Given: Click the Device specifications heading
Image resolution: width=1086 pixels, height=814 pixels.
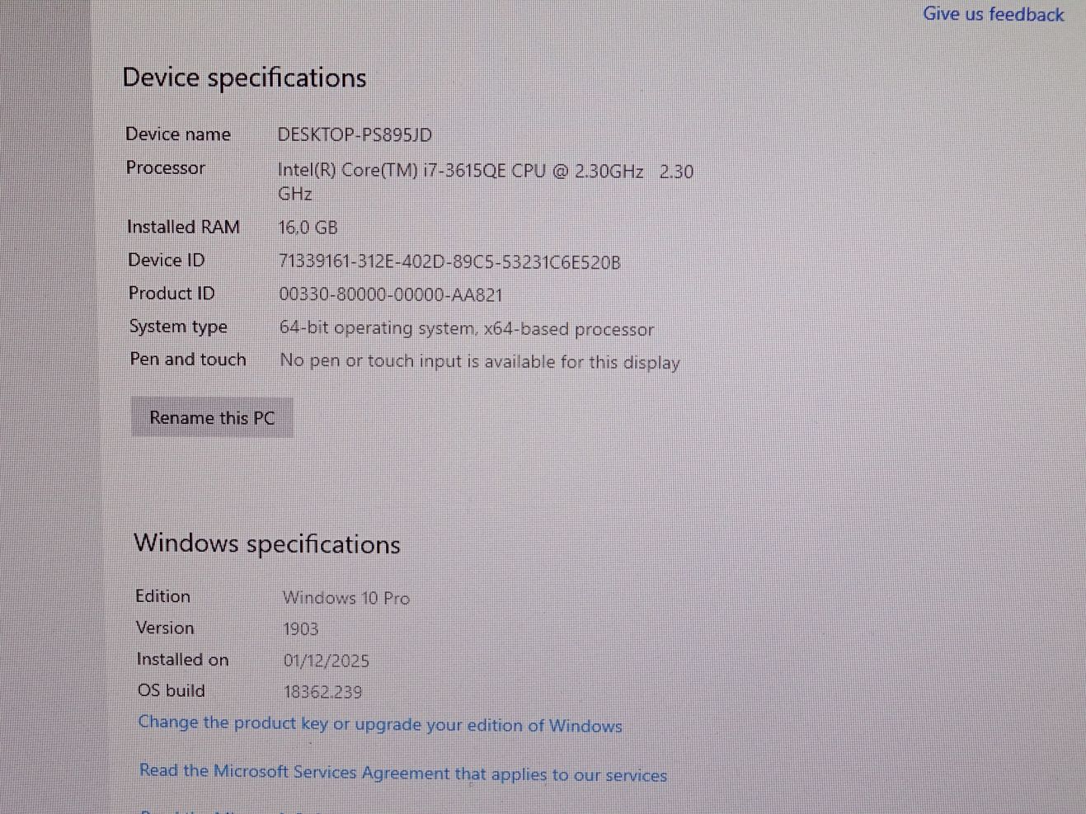Looking at the screenshot, I should point(244,78).
